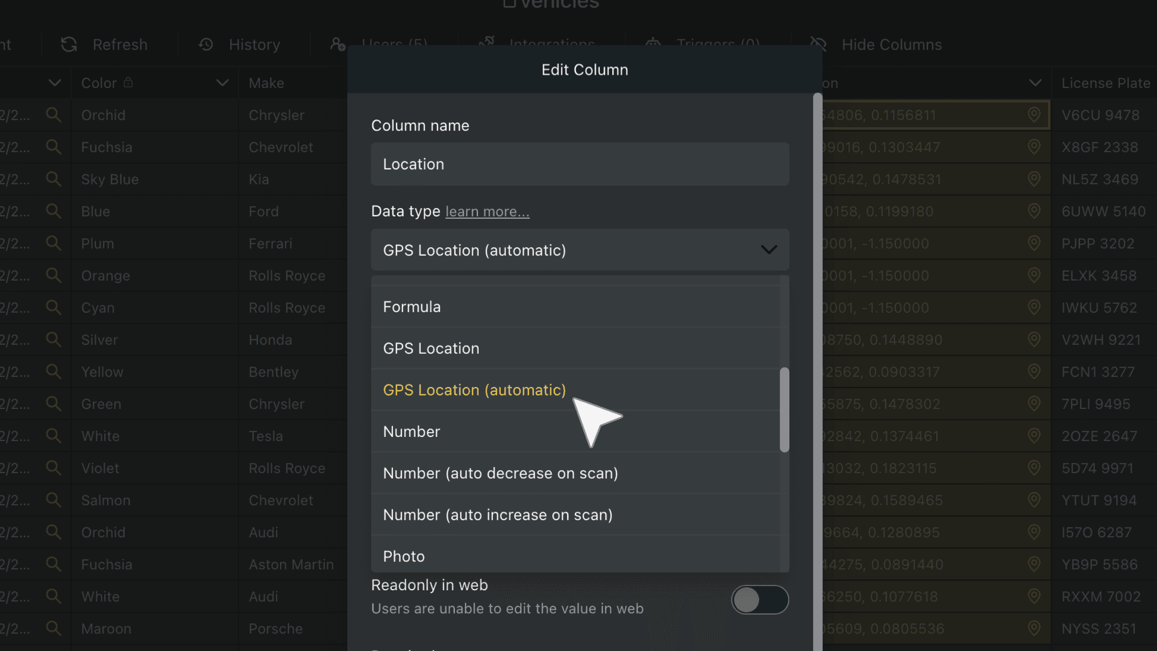Viewport: 1157px width, 651px height.
Task: Click the lock icon on the Color column
Action: click(130, 81)
